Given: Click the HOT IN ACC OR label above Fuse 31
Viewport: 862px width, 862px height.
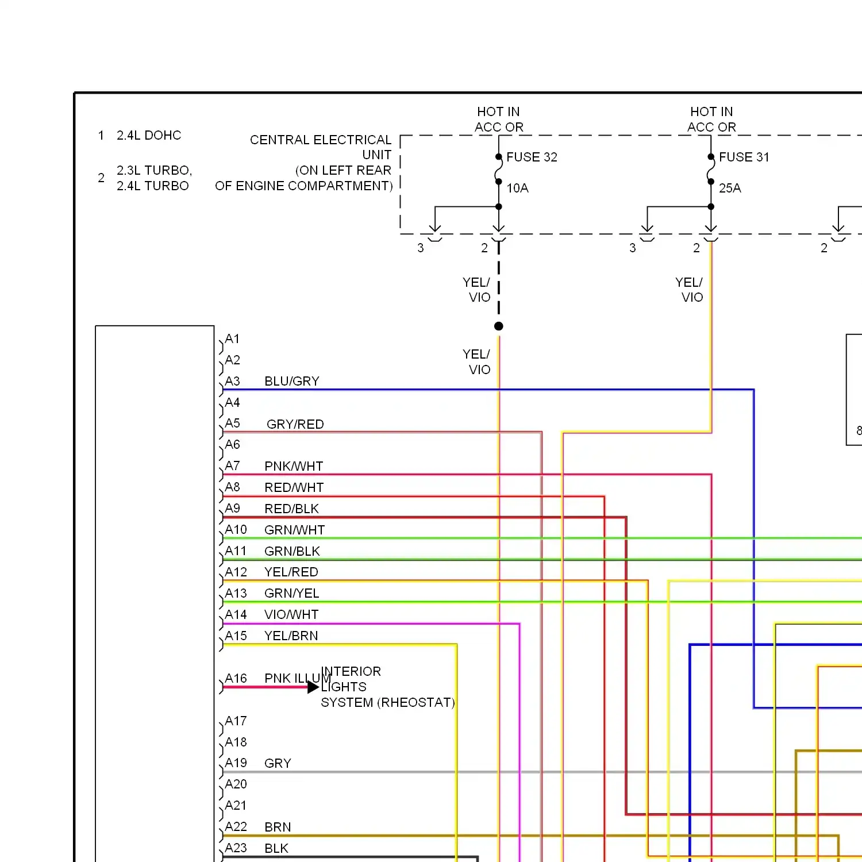Looking at the screenshot, I should pos(711,119).
